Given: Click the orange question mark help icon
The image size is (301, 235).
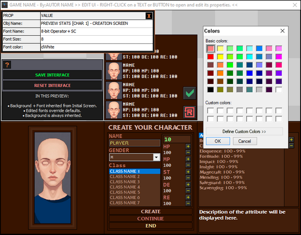Looking at the screenshot, I should point(7,65).
